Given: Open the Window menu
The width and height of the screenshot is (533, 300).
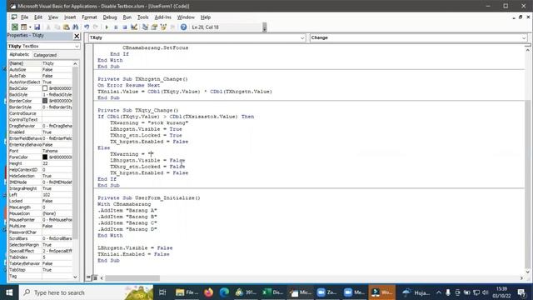Looking at the screenshot, I should coord(186,17).
